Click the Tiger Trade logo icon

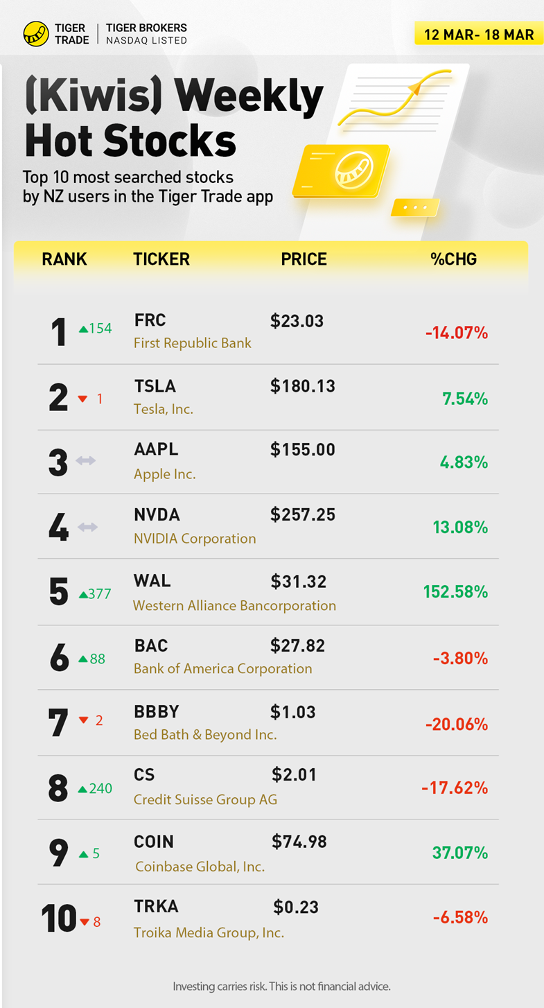(x=36, y=33)
